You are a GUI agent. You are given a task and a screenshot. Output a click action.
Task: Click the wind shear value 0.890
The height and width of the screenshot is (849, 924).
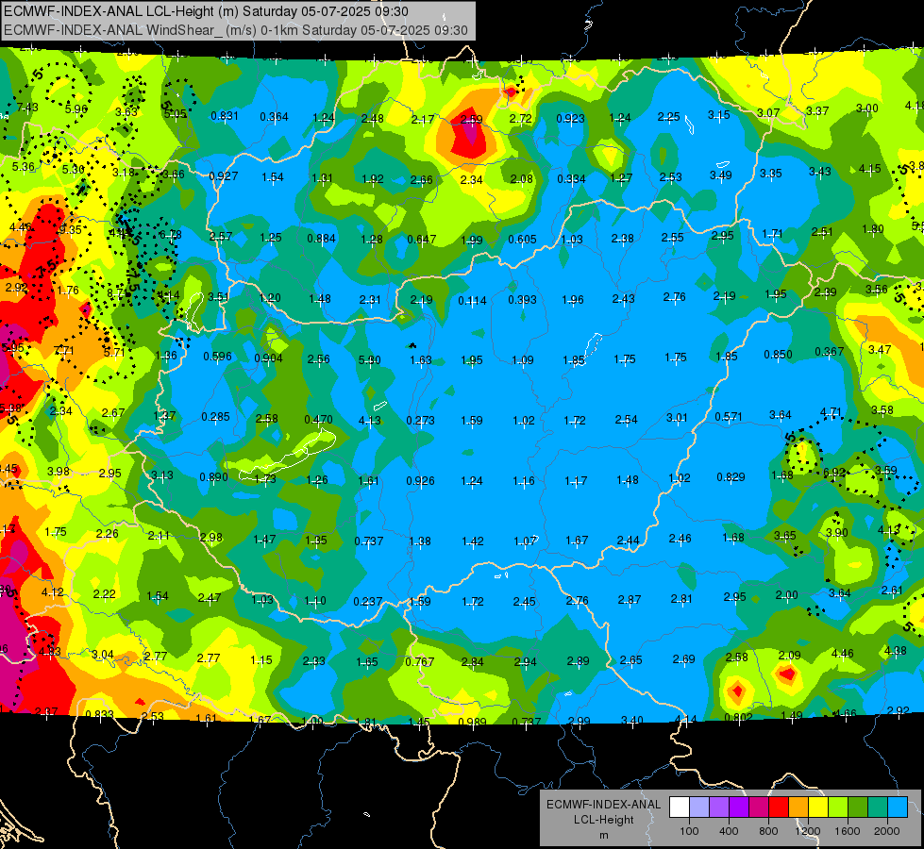pyautogui.click(x=213, y=476)
